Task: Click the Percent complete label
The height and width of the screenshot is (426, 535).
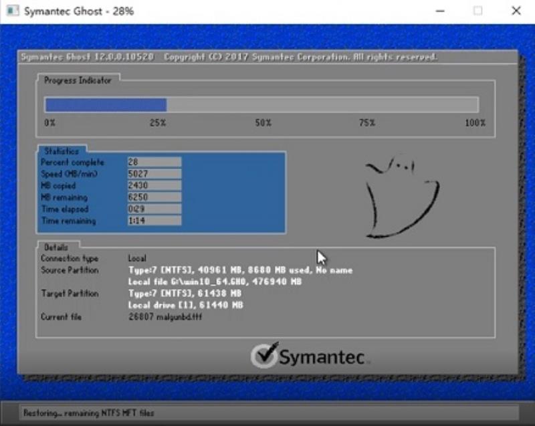Action: pos(72,163)
